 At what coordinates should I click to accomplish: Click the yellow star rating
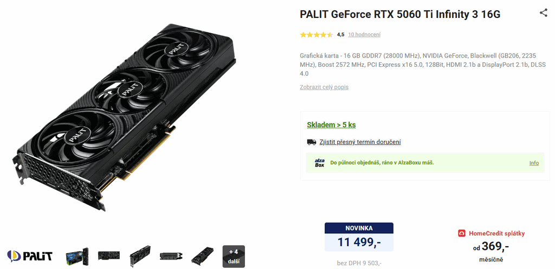click(x=317, y=35)
